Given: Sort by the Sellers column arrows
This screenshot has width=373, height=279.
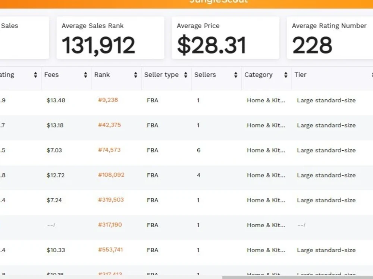Looking at the screenshot, I should coord(236,75).
